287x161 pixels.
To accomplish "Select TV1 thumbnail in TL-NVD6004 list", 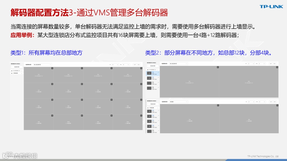I will pyautogui.click(x=149, y=73).
